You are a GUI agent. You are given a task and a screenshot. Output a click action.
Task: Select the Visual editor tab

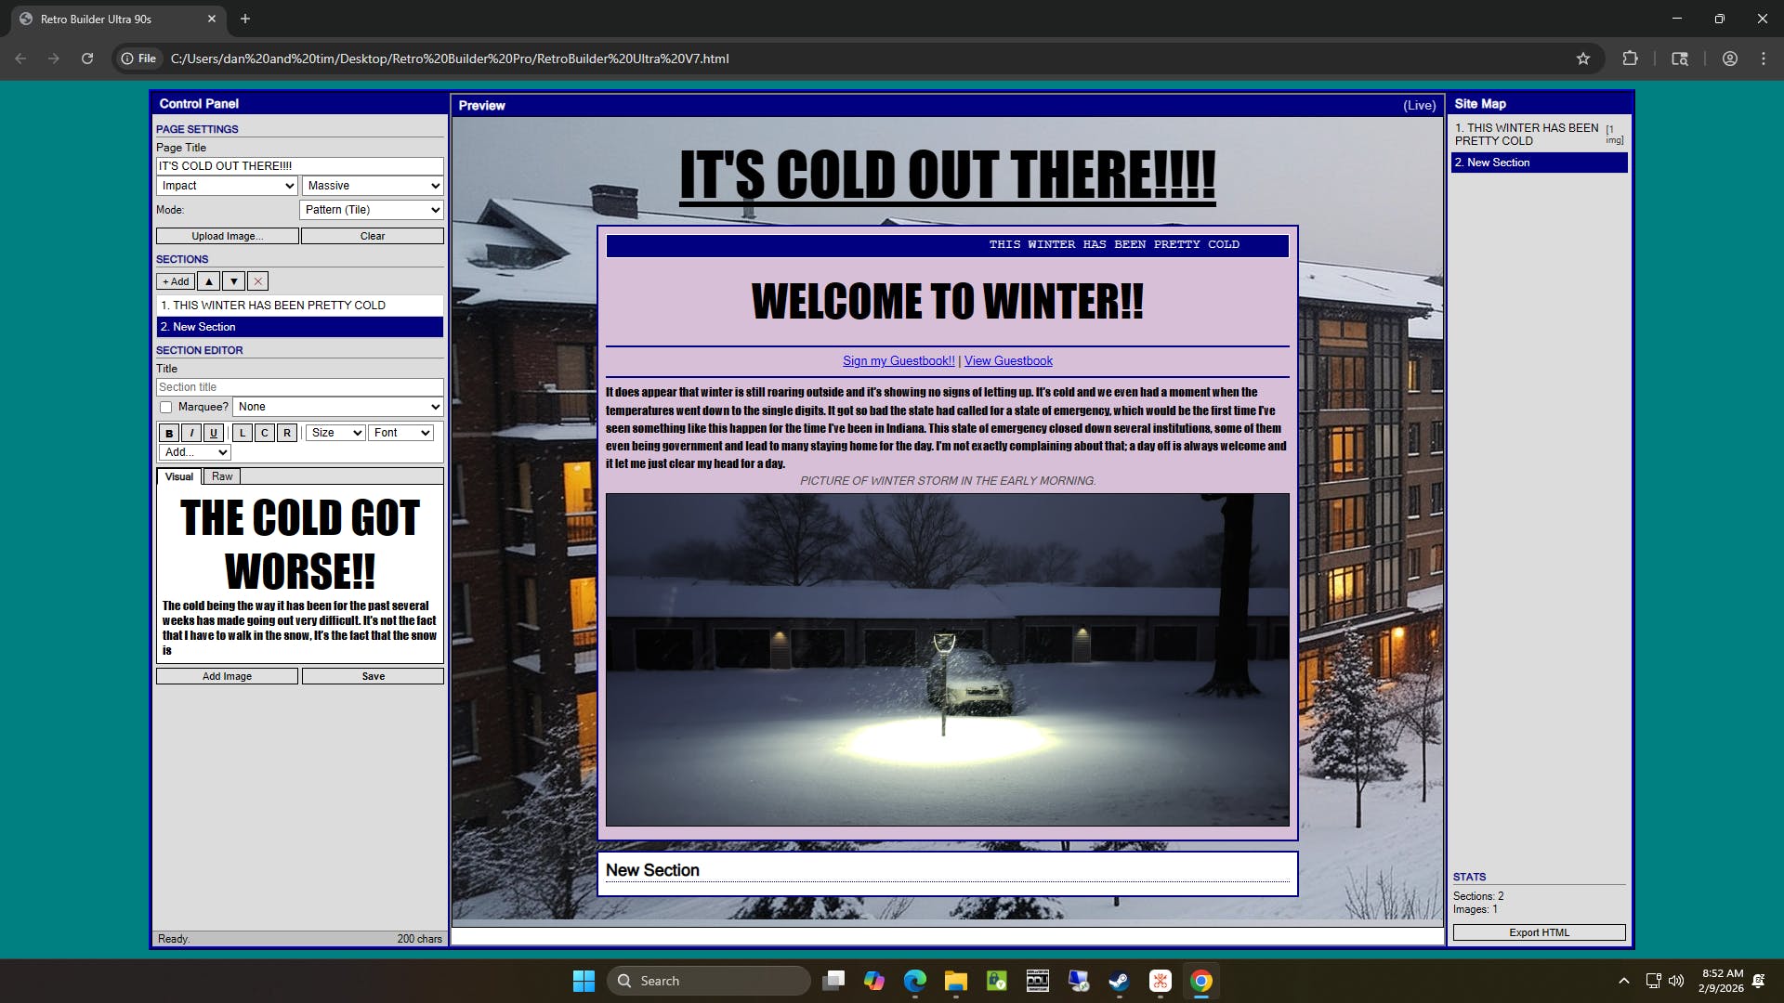coord(179,476)
